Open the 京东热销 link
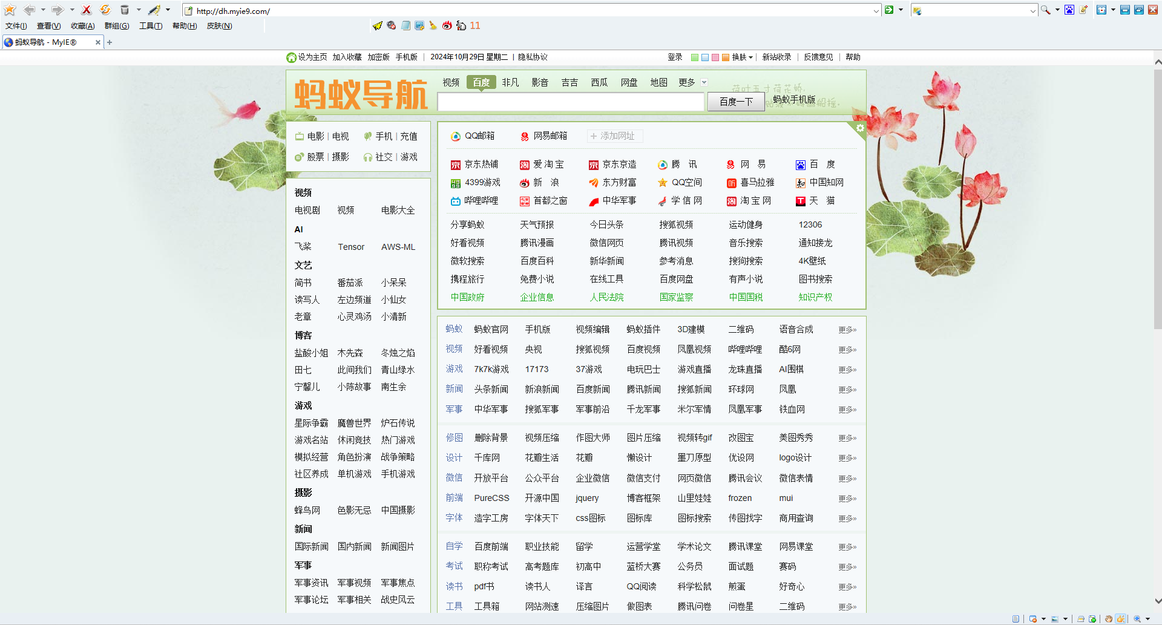 pos(481,165)
